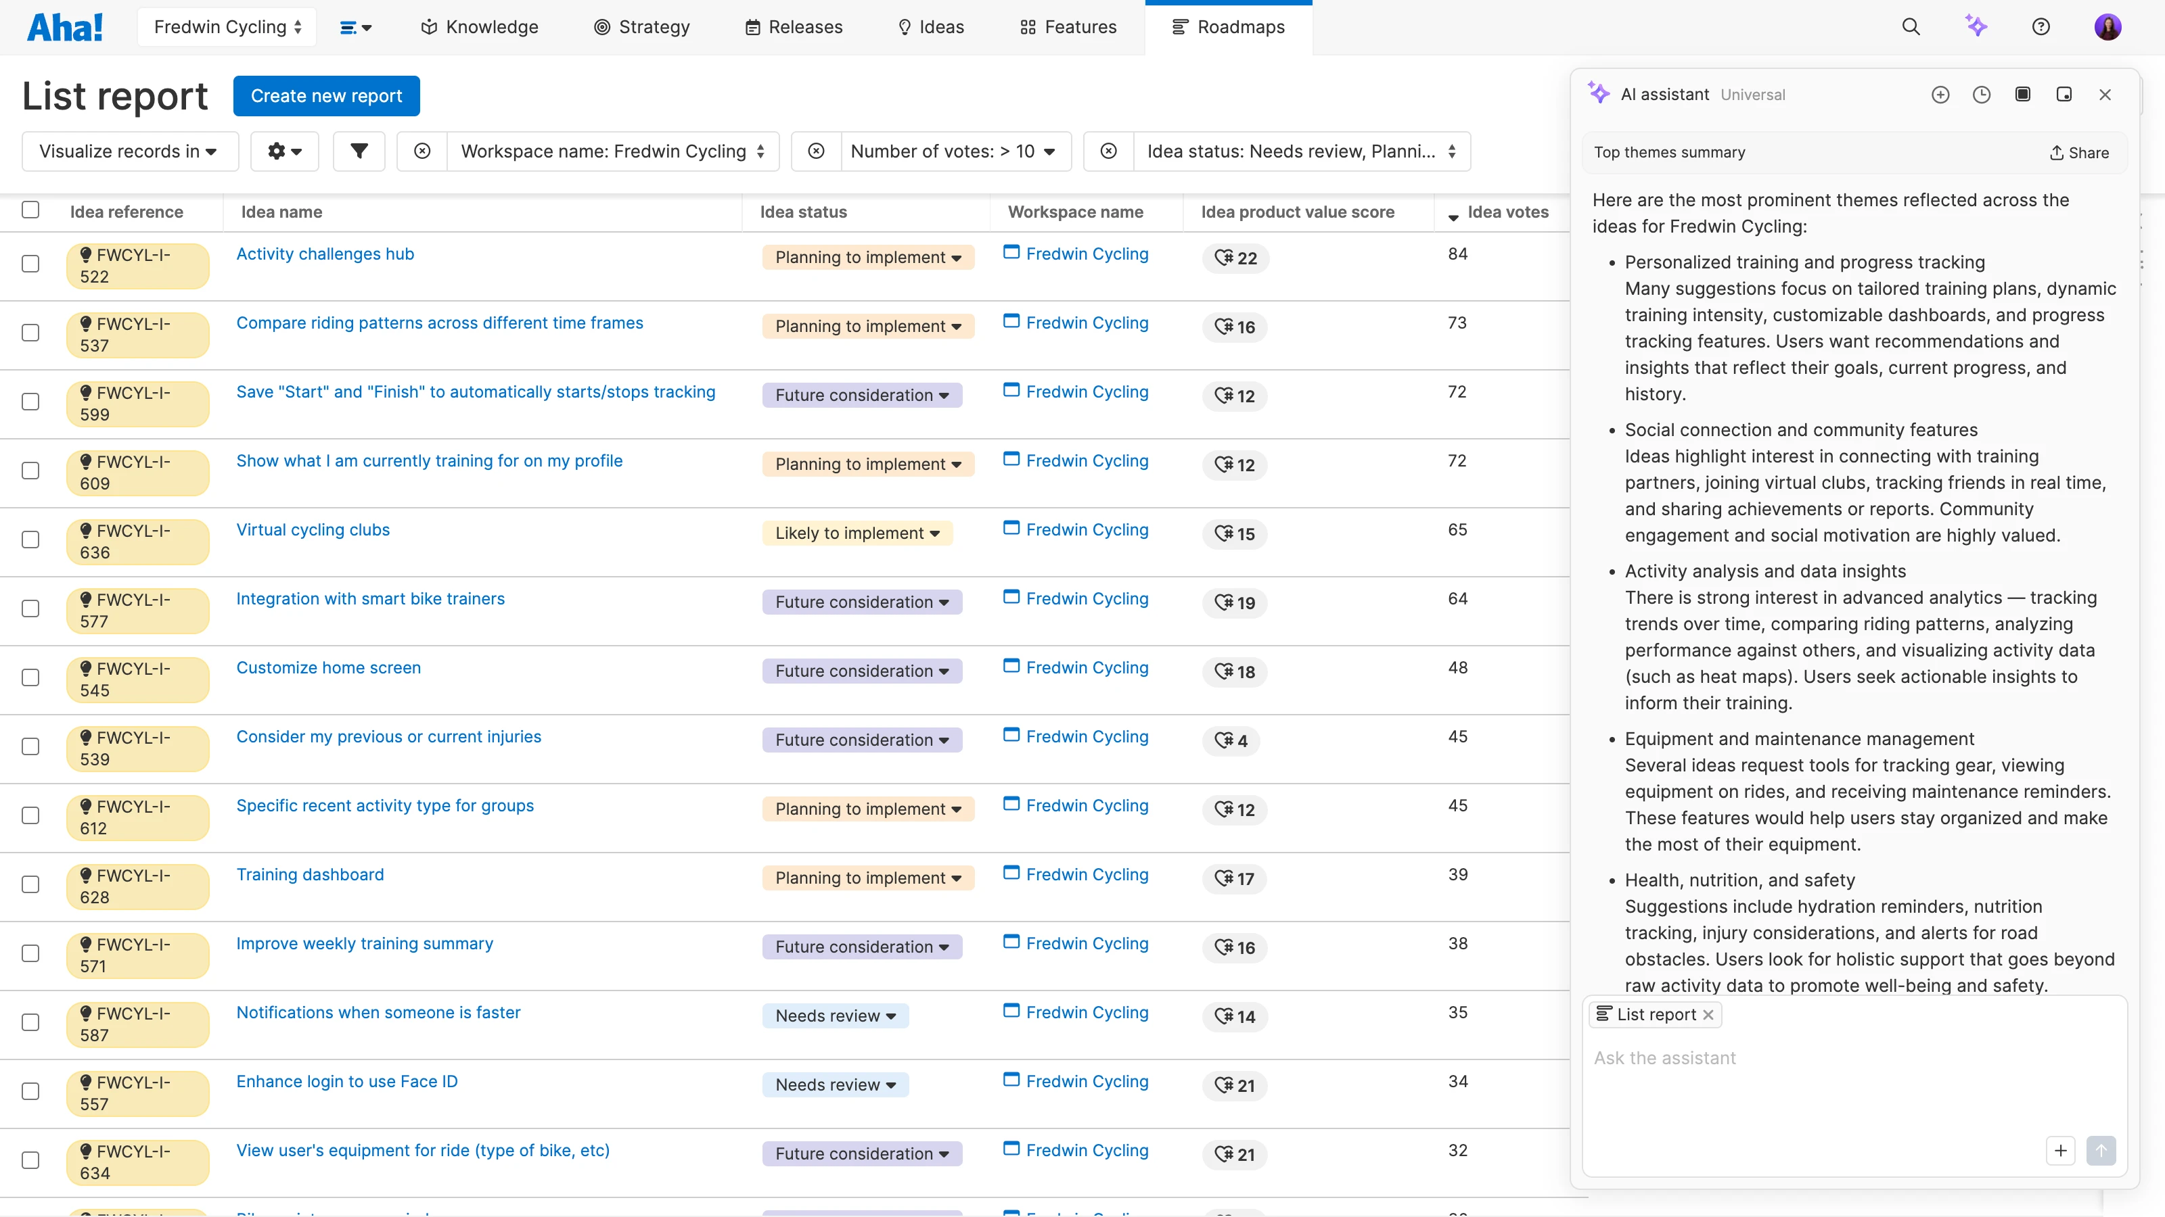Pop out the AI assistant panel icon
The width and height of the screenshot is (2165, 1217).
point(2065,94)
